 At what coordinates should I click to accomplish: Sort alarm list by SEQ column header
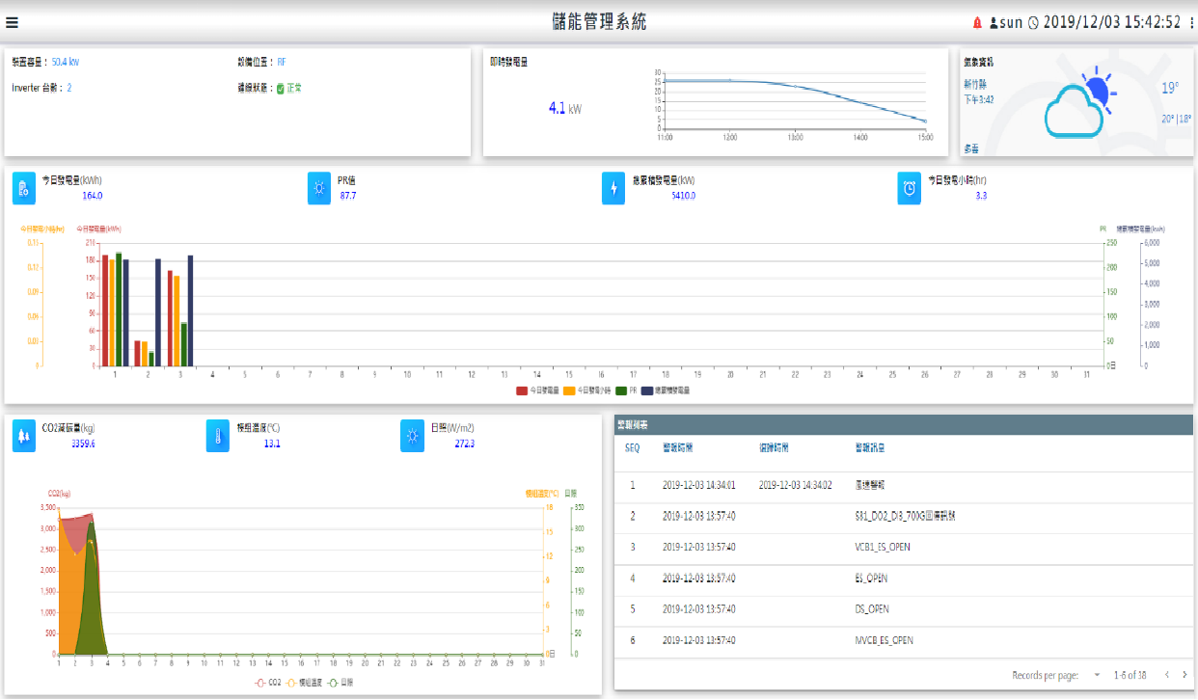(632, 447)
